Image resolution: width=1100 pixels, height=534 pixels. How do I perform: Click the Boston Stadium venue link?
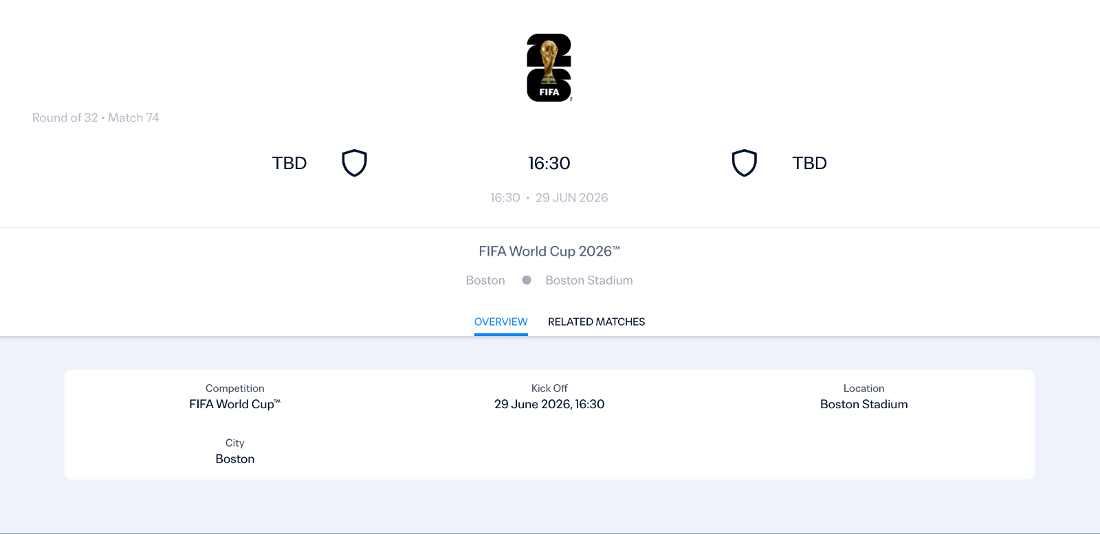588,280
